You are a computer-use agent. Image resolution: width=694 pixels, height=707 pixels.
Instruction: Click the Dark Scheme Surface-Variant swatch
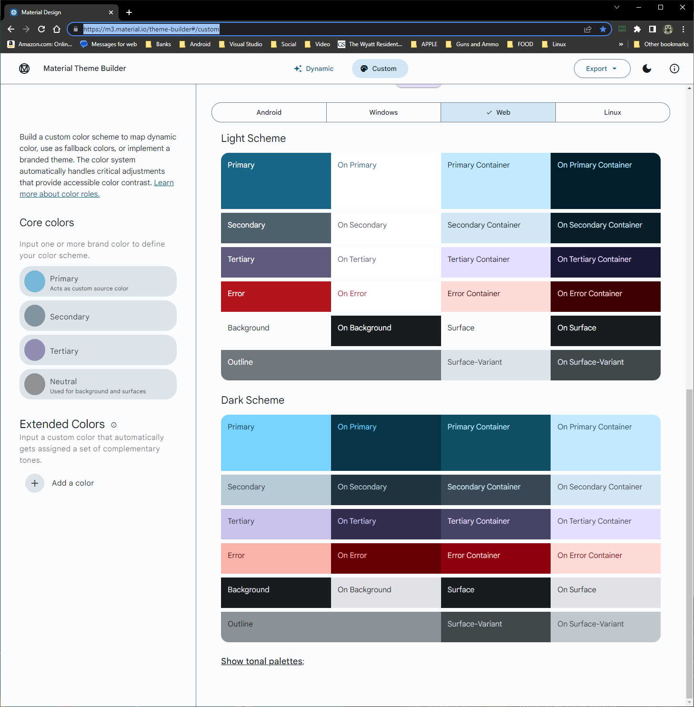pyautogui.click(x=496, y=627)
